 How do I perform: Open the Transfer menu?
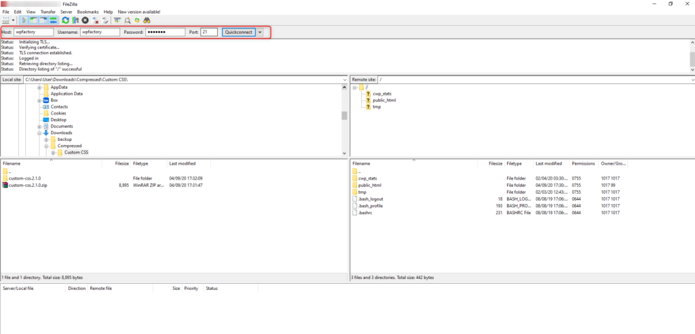(x=48, y=12)
